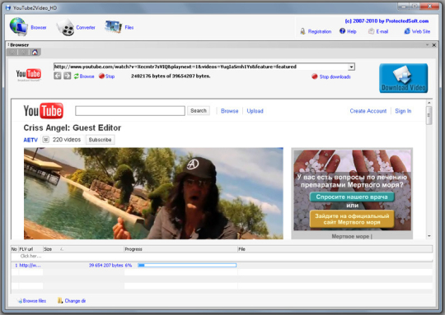445x315 pixels.
Task: Click the web page scroll down arrow
Action: (x=429, y=236)
